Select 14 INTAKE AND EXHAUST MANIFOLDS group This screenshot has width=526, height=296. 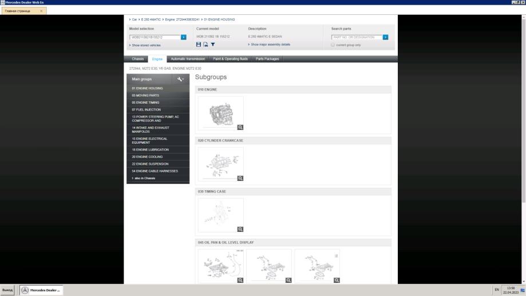point(158,129)
